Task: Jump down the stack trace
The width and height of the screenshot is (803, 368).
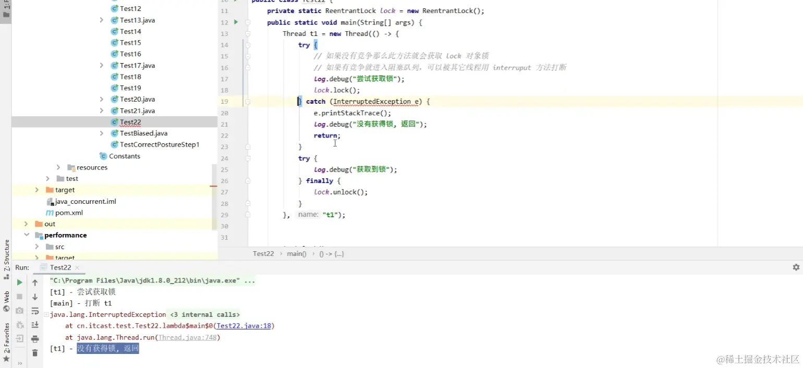Action: point(35,297)
